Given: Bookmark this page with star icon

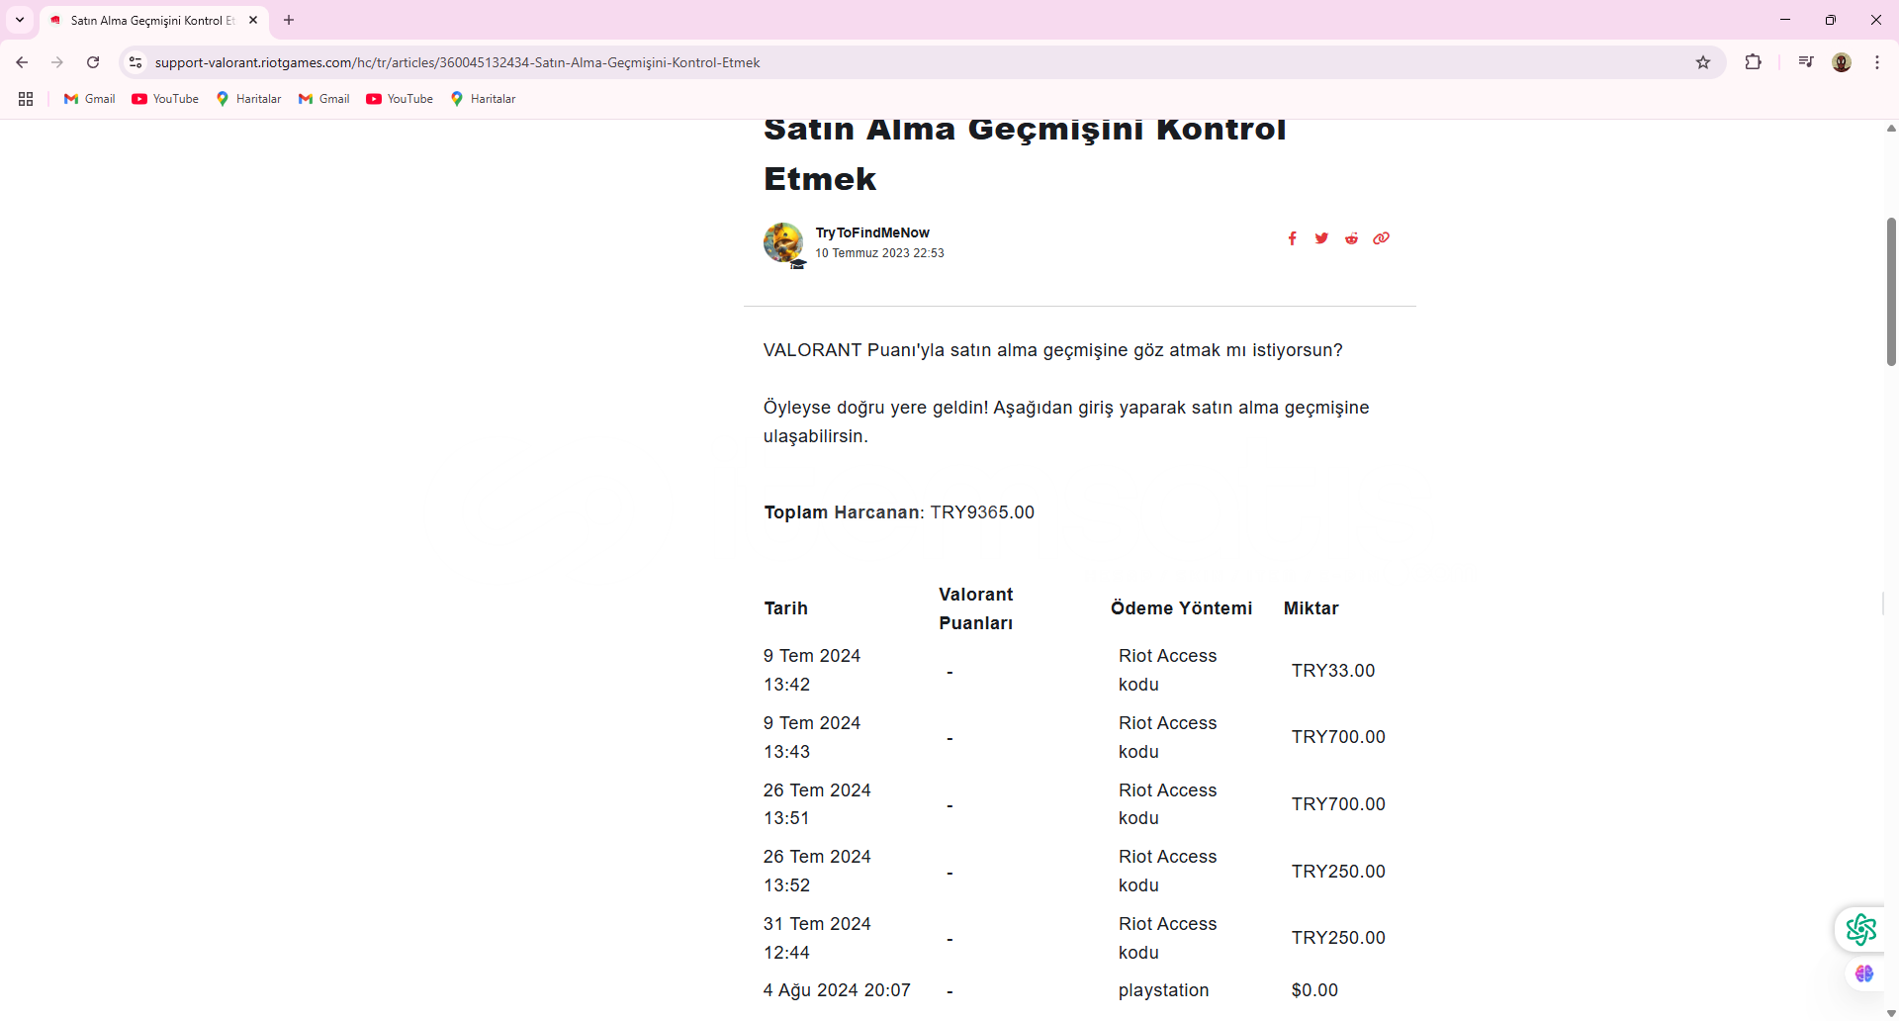Looking at the screenshot, I should point(1703,62).
